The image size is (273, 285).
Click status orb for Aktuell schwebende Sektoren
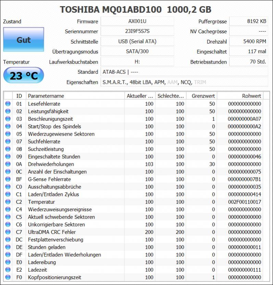point(8,217)
